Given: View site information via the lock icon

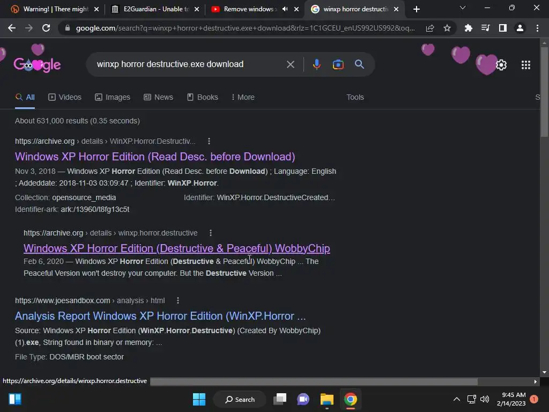Looking at the screenshot, I should click(x=68, y=28).
